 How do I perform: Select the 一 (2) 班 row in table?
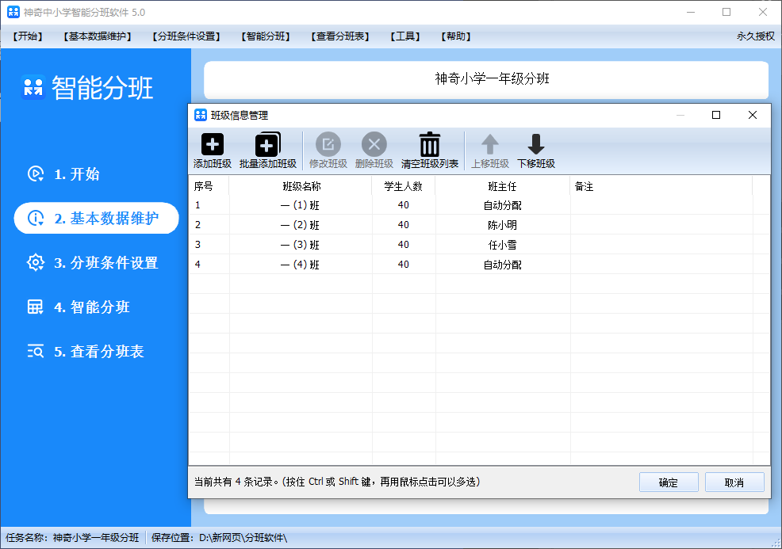pos(301,225)
